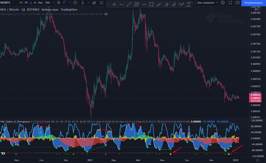This screenshot has height=163, width=266.
Task: Show the hidden VMC Cipher_A indicator
Action: [106, 14]
